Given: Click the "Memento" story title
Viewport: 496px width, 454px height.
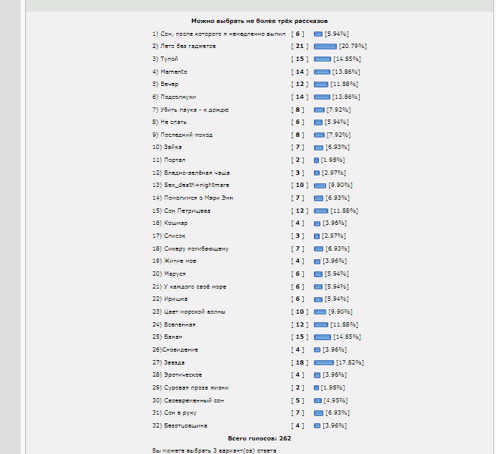Looking at the screenshot, I should click(x=175, y=72).
